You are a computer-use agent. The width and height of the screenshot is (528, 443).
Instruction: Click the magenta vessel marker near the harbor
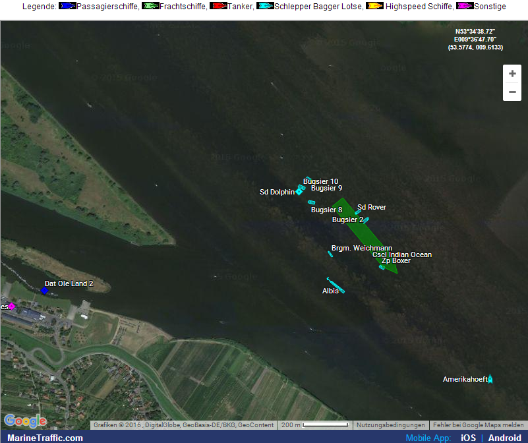pyautogui.click(x=11, y=307)
